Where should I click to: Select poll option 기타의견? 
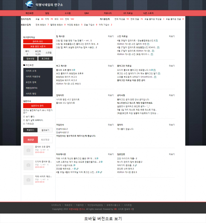(x=24, y=124)
